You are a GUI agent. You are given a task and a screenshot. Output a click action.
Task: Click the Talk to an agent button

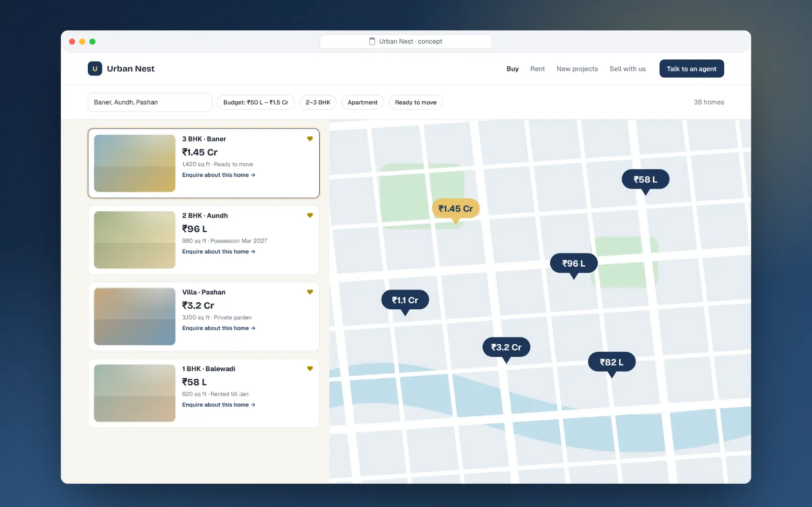692,69
